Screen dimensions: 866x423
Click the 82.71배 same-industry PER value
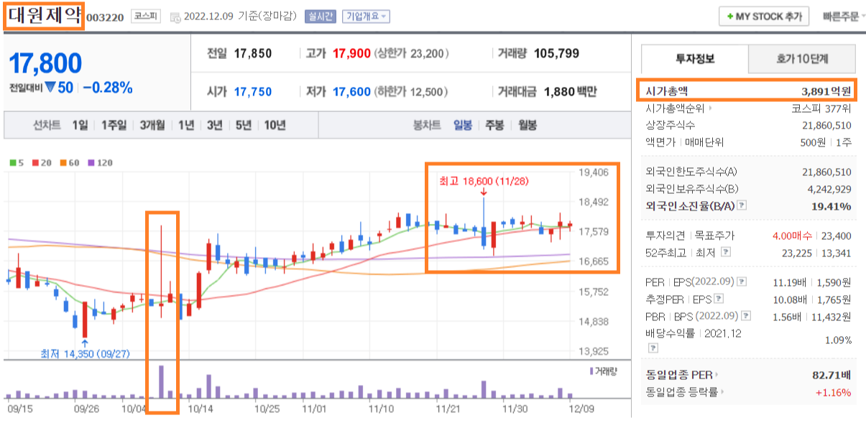832,375
